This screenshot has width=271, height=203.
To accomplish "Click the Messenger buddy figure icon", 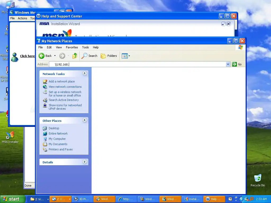I will 15,57.
